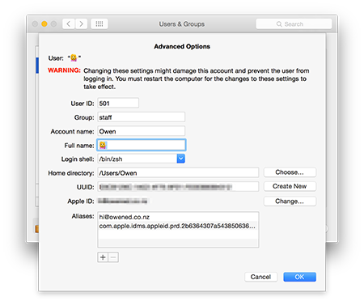Select the com.apple.idms.appleid.prd alias row

click(178, 226)
